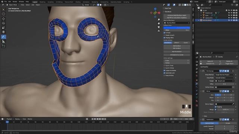Adjust Subdivision Levels Viewport field
The width and height of the screenshot is (239, 134).
click(224, 126)
